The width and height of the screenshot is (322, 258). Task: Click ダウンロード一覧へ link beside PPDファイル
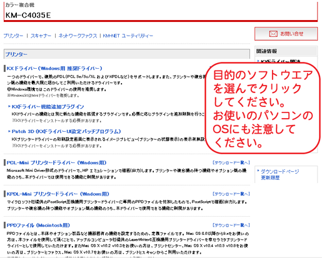click(231, 225)
